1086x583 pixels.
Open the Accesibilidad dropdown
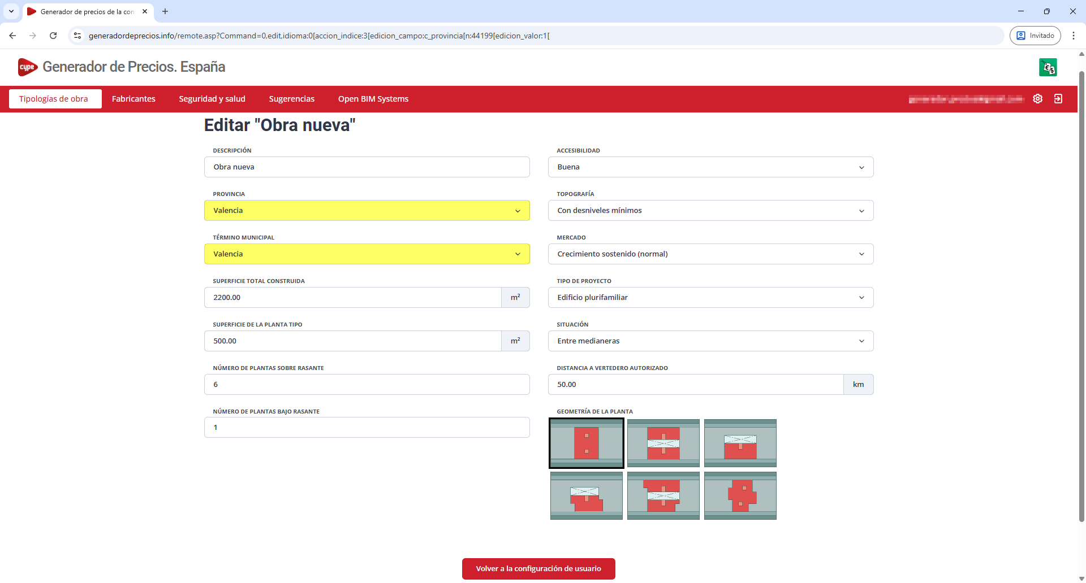pyautogui.click(x=710, y=167)
